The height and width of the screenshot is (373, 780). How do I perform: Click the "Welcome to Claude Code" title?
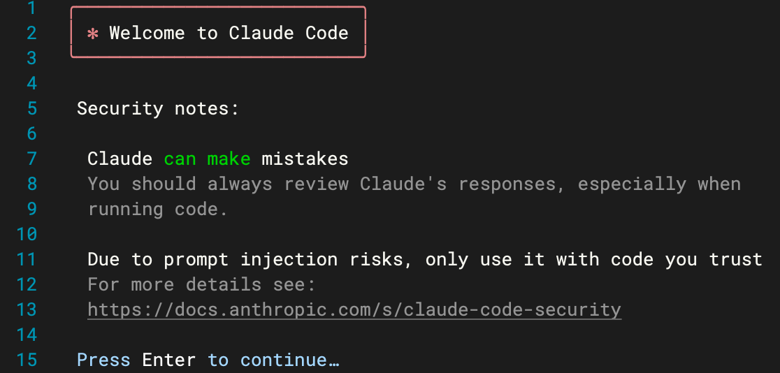[229, 33]
